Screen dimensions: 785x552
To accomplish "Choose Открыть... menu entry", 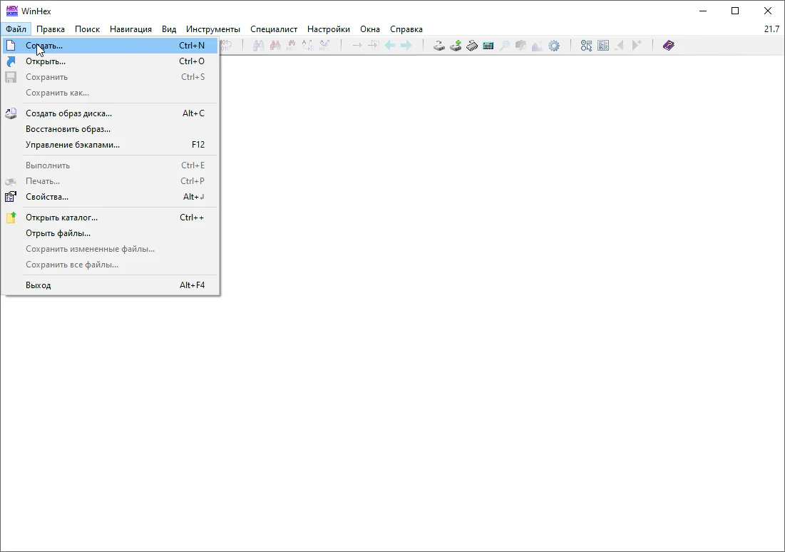I will (46, 61).
